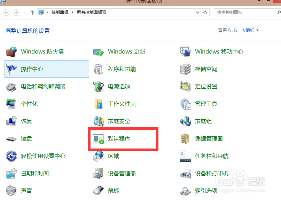The width and height of the screenshot is (281, 200).
Task: Open the 默认程序 text link
Action: [119, 139]
